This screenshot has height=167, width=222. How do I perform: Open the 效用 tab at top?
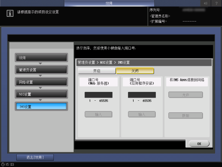tap(109, 3)
